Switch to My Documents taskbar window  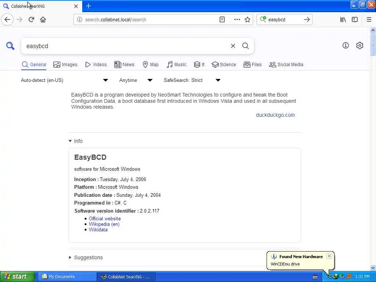point(67,276)
